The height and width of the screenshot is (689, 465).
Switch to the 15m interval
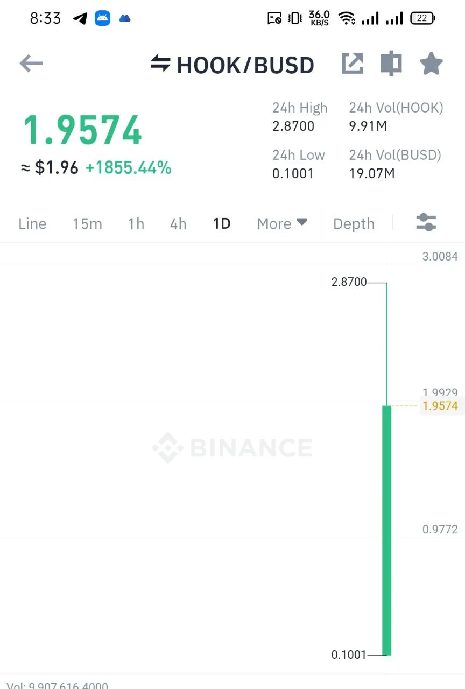87,224
